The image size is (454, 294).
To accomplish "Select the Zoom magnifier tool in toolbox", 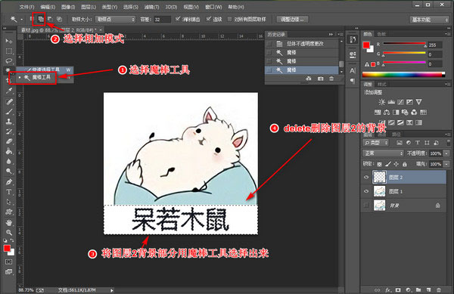I will (9, 232).
